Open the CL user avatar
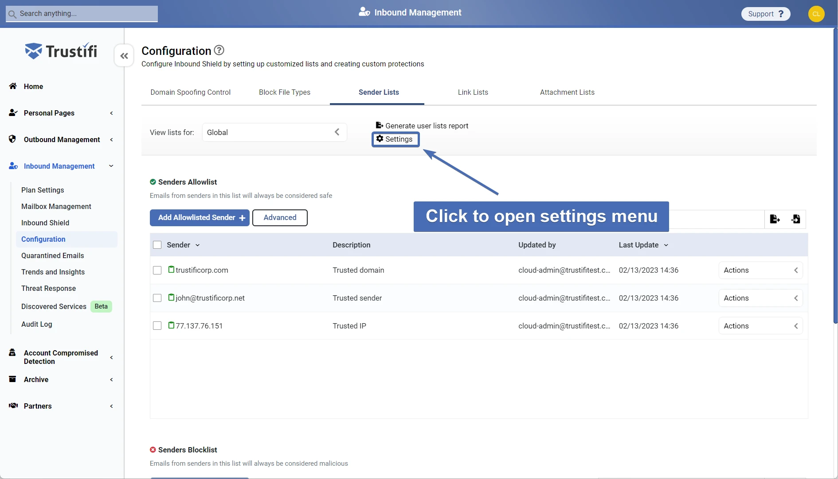Image resolution: width=838 pixels, height=479 pixels. pos(816,14)
